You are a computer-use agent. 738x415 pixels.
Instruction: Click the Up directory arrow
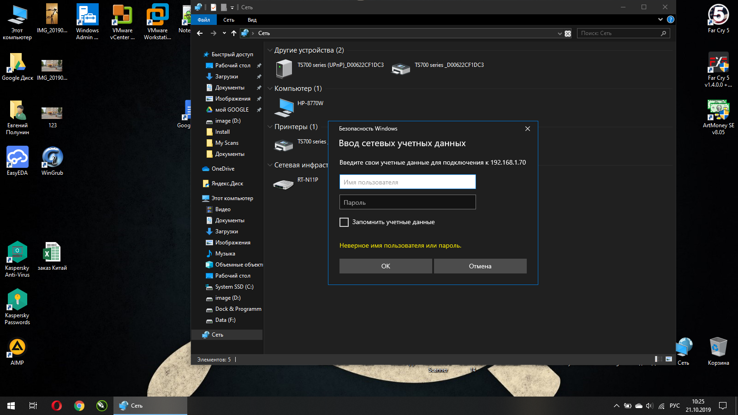[234, 33]
